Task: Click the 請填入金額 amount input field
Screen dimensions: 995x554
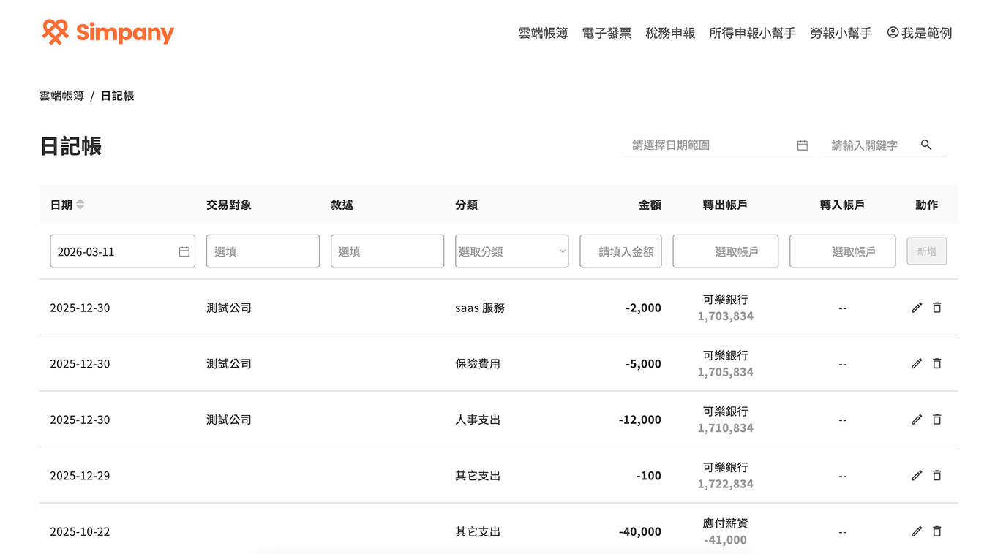Action: [620, 251]
